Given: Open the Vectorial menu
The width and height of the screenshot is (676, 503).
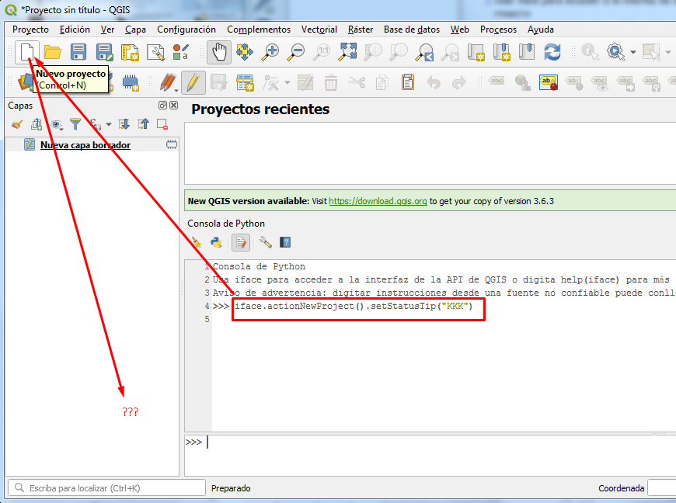Looking at the screenshot, I should pos(319,29).
